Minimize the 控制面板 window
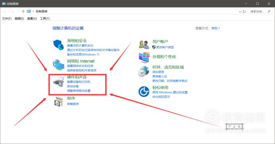 click(246, 4)
